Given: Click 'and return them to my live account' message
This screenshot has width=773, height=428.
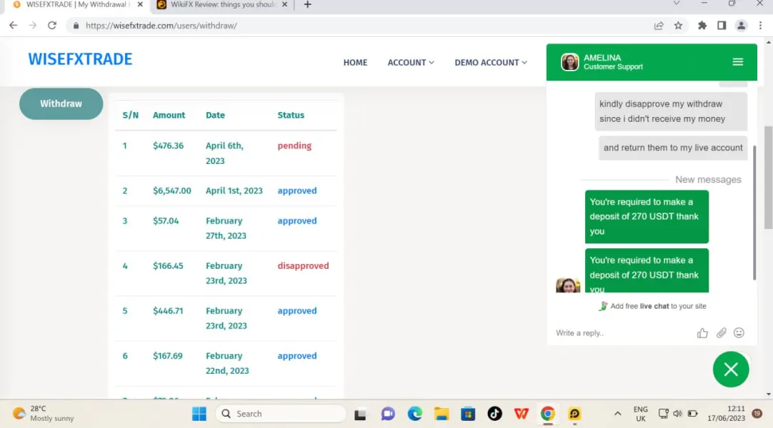Looking at the screenshot, I should 673,148.
